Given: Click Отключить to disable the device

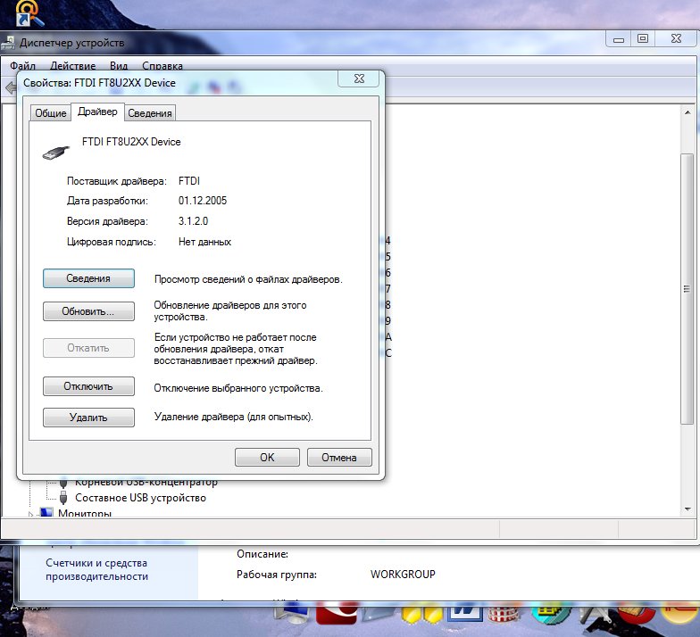Looking at the screenshot, I should click(x=88, y=386).
